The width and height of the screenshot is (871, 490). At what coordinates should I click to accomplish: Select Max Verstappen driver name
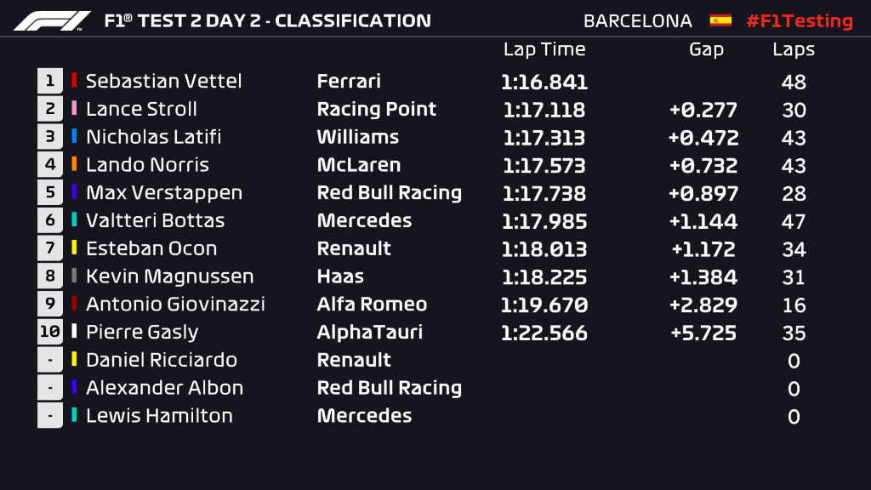pyautogui.click(x=163, y=192)
